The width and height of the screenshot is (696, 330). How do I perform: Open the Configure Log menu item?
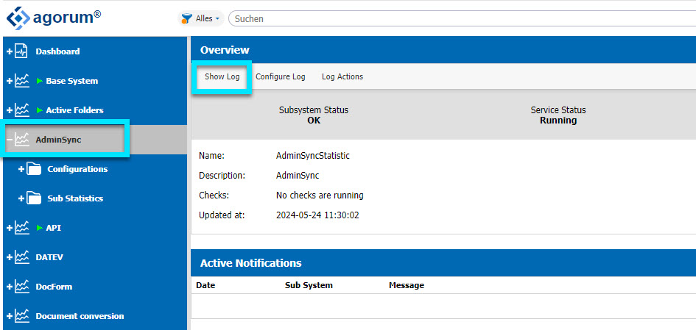tap(281, 76)
